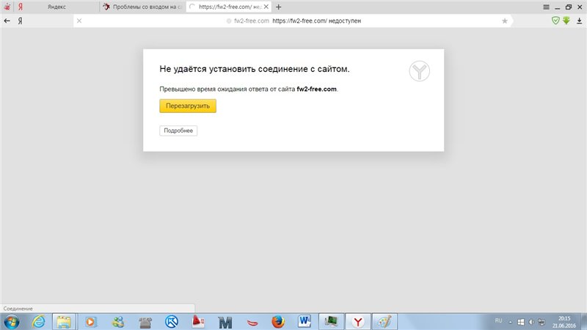Click the address bar URL field

click(292, 21)
